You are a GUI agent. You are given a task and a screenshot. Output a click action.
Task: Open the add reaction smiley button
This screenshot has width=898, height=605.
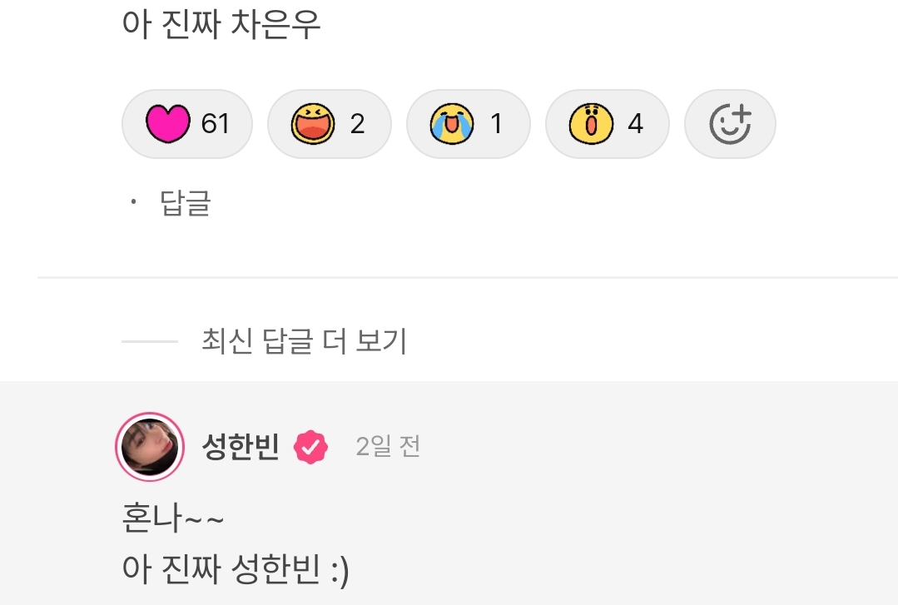[x=730, y=124]
